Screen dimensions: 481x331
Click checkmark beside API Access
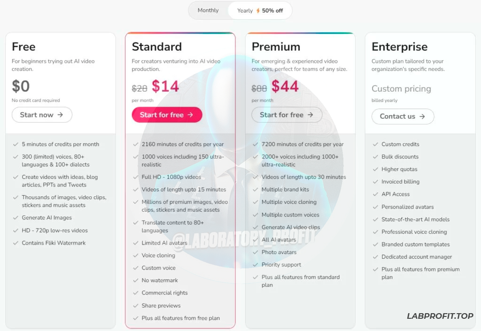375,194
